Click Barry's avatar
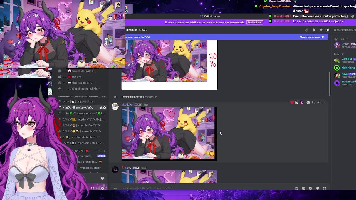Viewport: 356px width, 200px height. 115,170
